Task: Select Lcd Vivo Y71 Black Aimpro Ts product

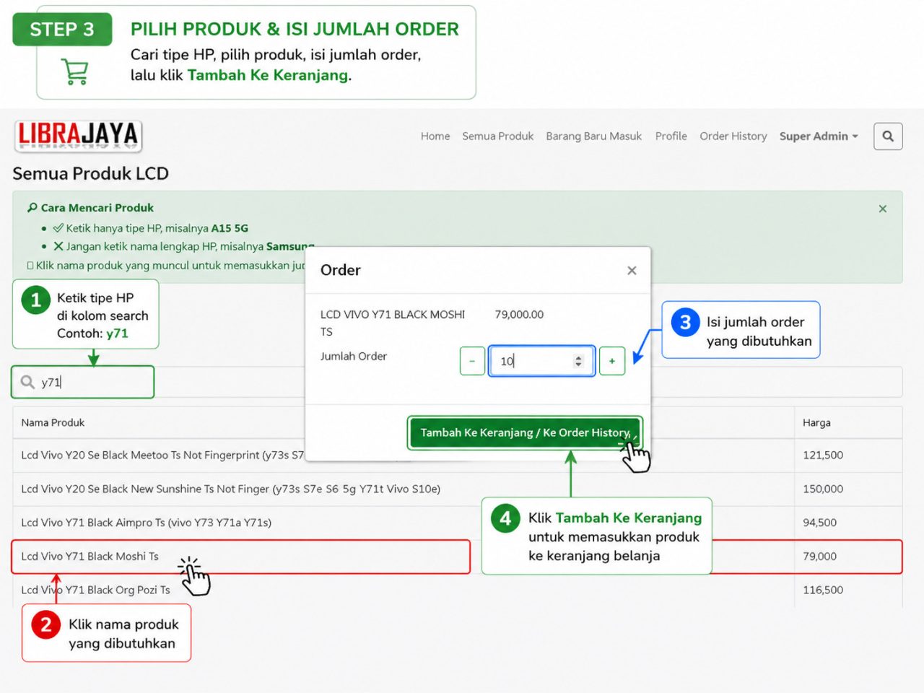Action: coord(147,523)
